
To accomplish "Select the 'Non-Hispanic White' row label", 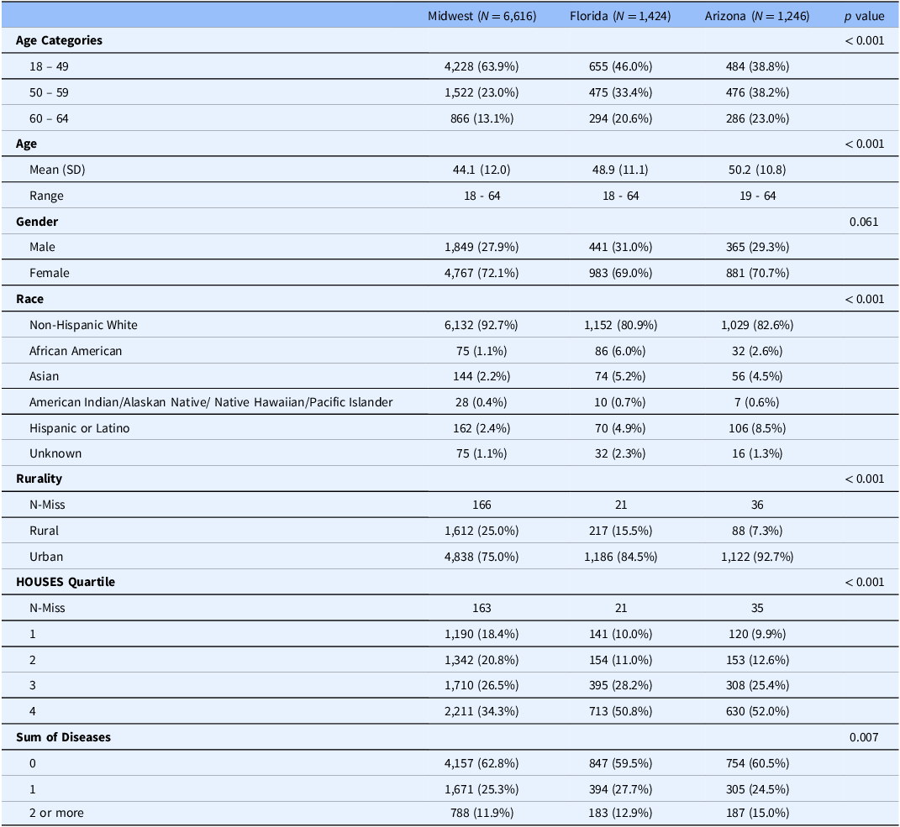I will [x=84, y=325].
